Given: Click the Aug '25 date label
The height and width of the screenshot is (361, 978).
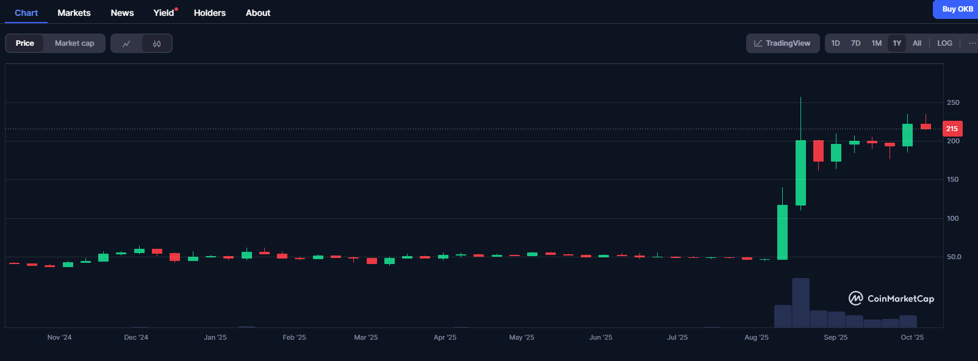Looking at the screenshot, I should [757, 337].
